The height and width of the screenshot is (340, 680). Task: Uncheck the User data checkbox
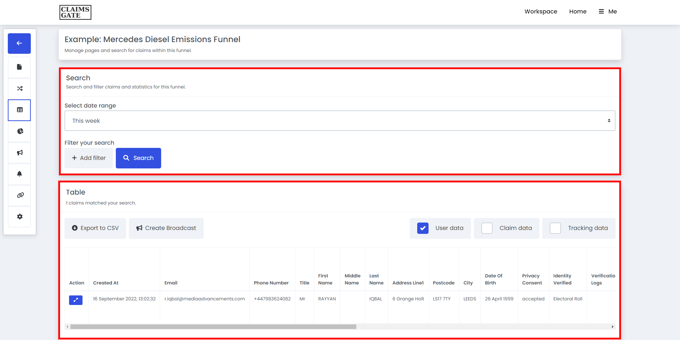point(423,228)
